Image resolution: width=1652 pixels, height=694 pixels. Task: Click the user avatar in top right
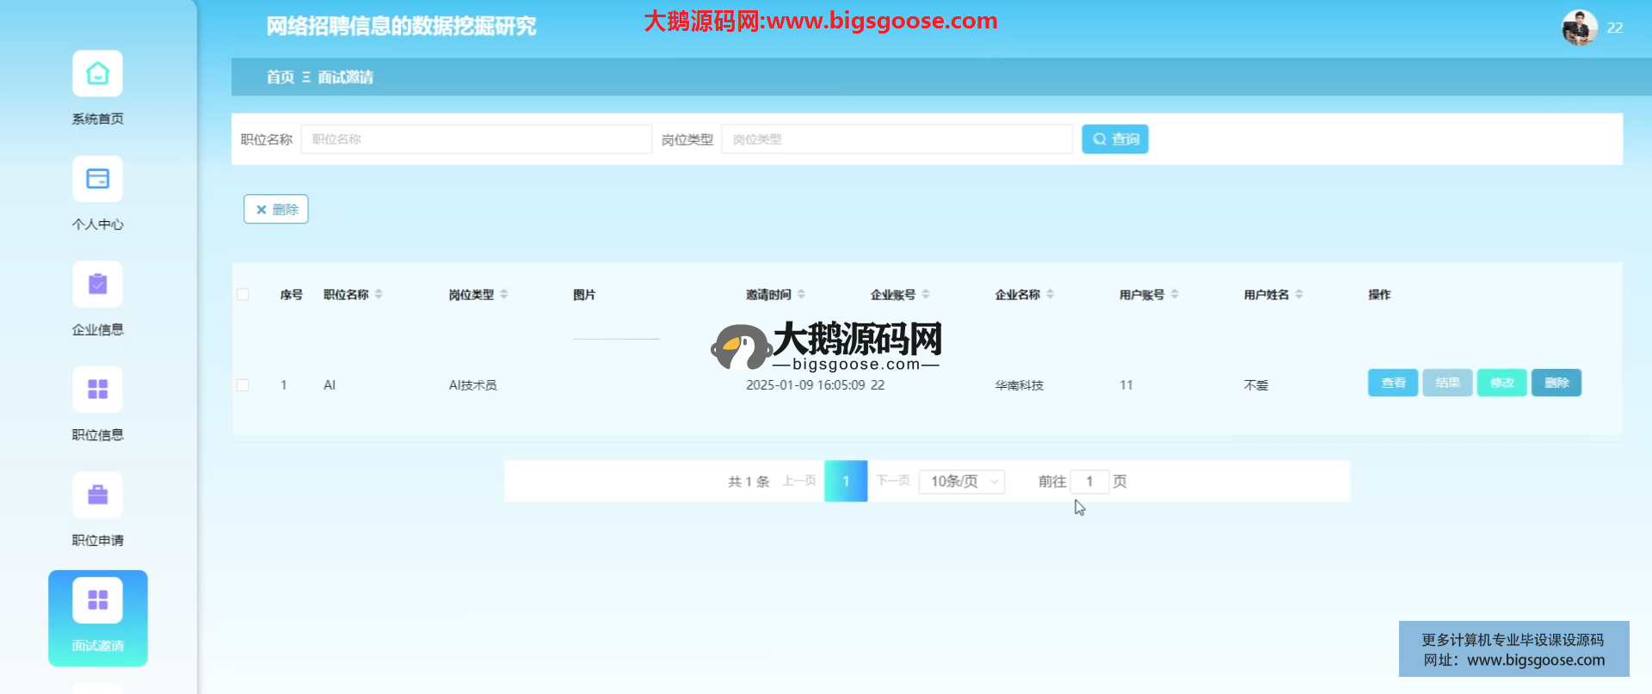(1579, 28)
